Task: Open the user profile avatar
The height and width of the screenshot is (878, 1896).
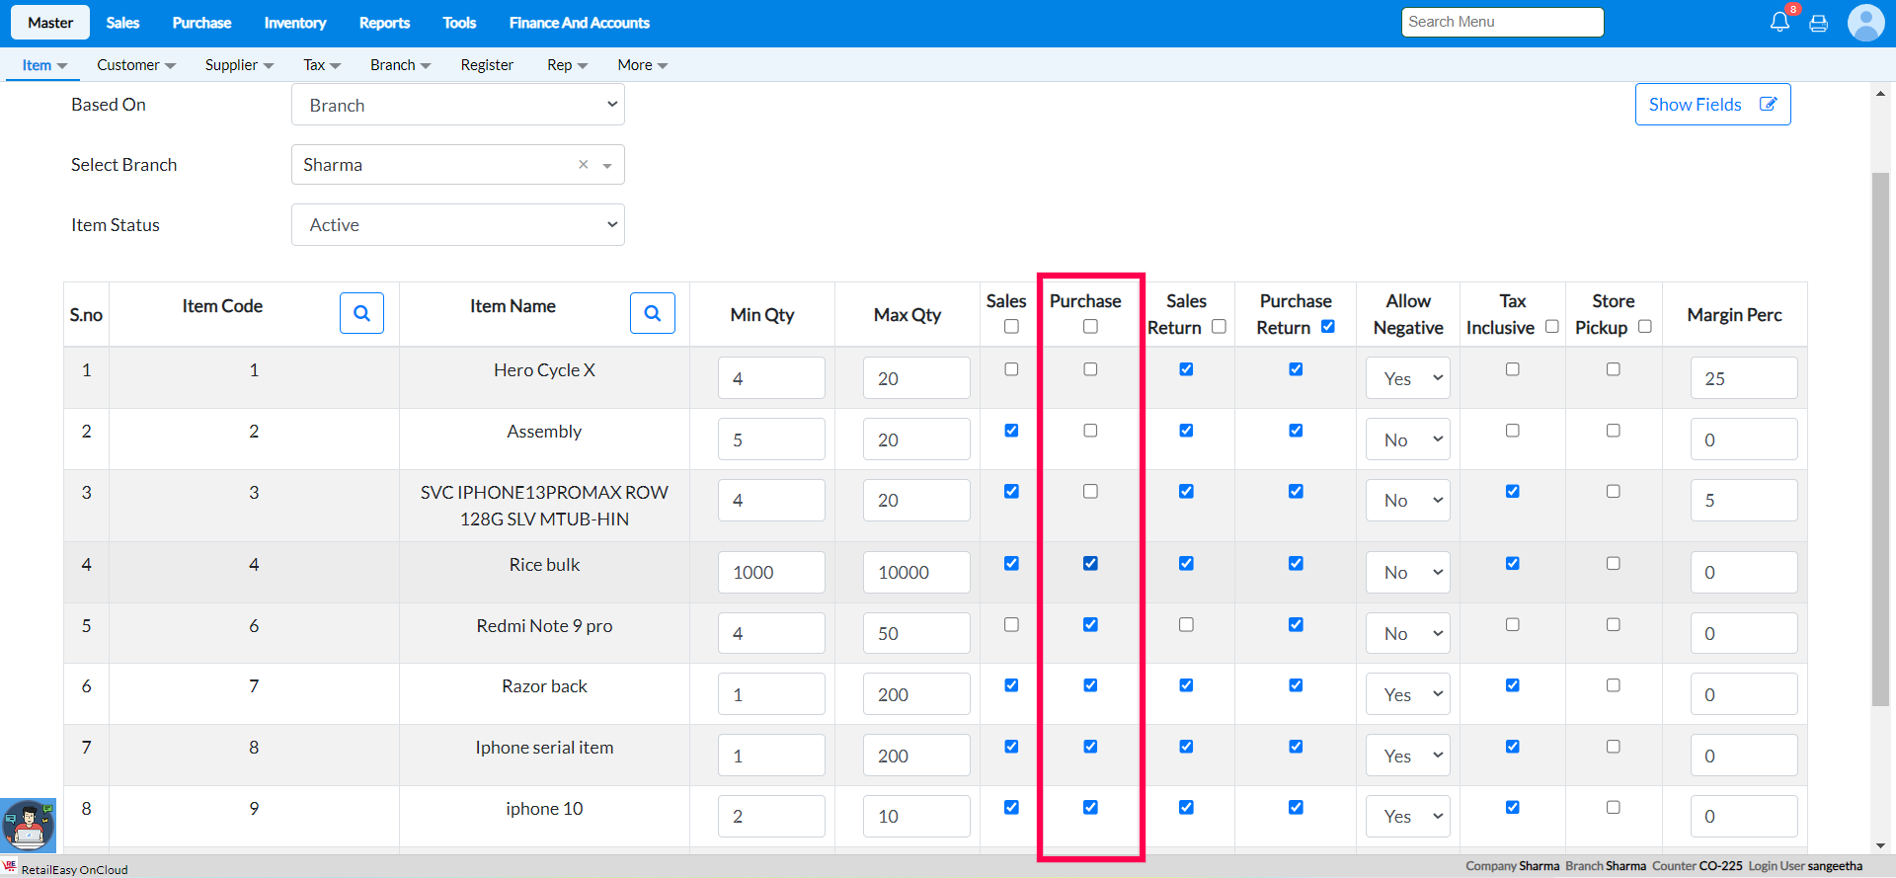Action: click(1865, 23)
